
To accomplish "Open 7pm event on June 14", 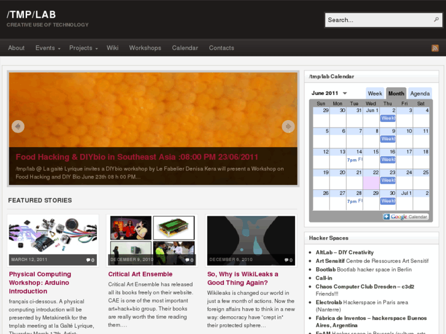I will [355, 160].
